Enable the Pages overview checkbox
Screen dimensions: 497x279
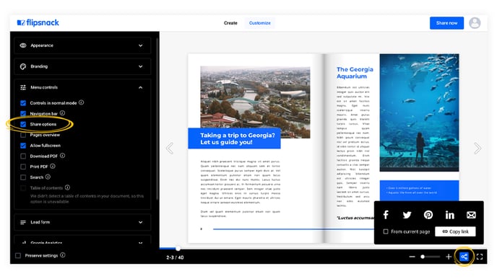pyautogui.click(x=23, y=135)
